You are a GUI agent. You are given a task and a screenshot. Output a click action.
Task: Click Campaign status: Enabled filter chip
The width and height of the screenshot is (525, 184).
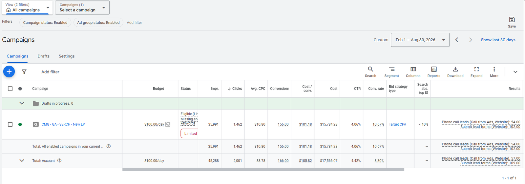tap(45, 22)
